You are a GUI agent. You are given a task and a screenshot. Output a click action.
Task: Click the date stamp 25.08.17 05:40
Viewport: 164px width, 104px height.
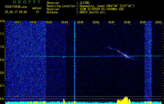click(x=16, y=12)
